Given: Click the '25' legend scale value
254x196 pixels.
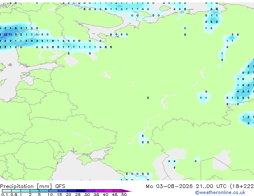Looking at the screenshot, I should point(78,194).
